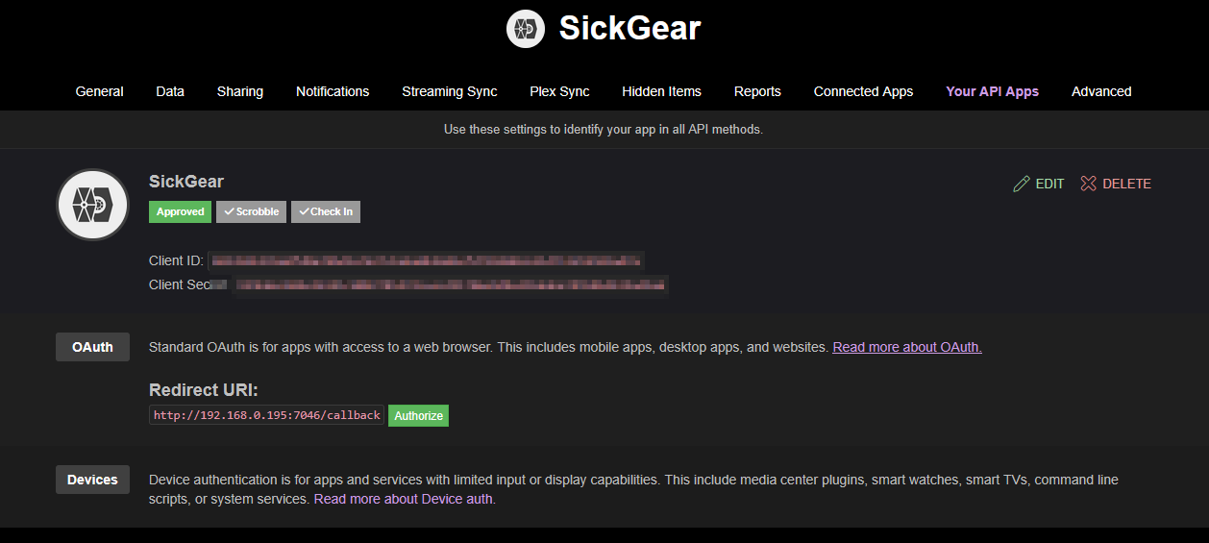
Task: Click the Check In permission badge
Action: 326,211
